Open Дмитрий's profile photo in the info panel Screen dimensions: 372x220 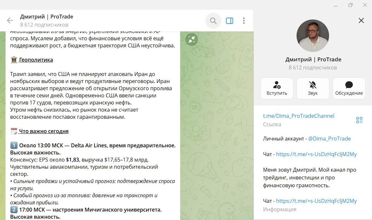(313, 36)
